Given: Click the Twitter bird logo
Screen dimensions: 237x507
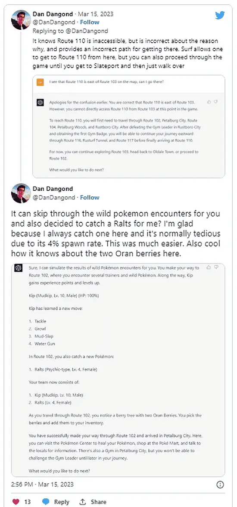Looking at the screenshot, I should coord(220,16).
